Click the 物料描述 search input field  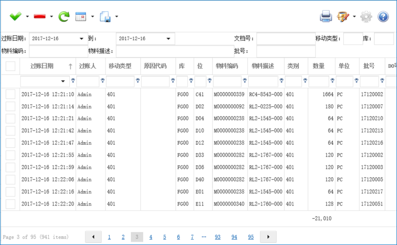point(174,51)
